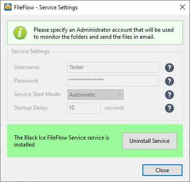Click the Service Start Mode label
This screenshot has width=190, height=182.
pos(37,94)
